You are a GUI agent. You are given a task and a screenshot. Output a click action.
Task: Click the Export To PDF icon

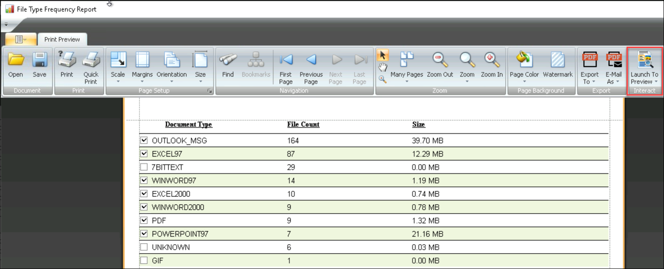coord(590,59)
